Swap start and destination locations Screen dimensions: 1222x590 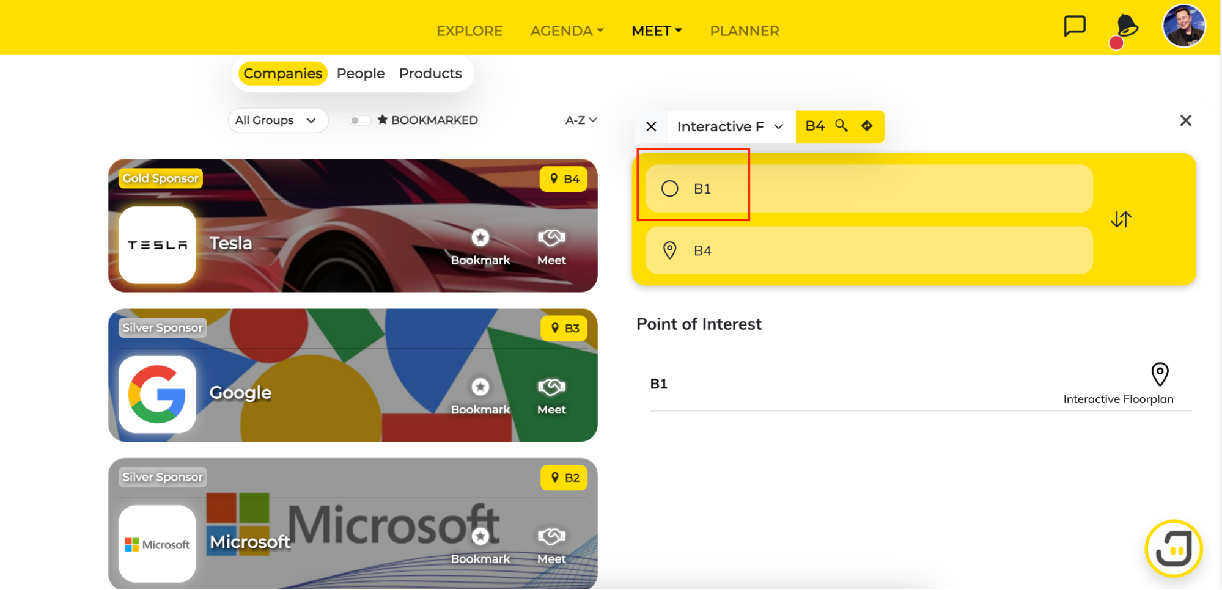tap(1121, 219)
